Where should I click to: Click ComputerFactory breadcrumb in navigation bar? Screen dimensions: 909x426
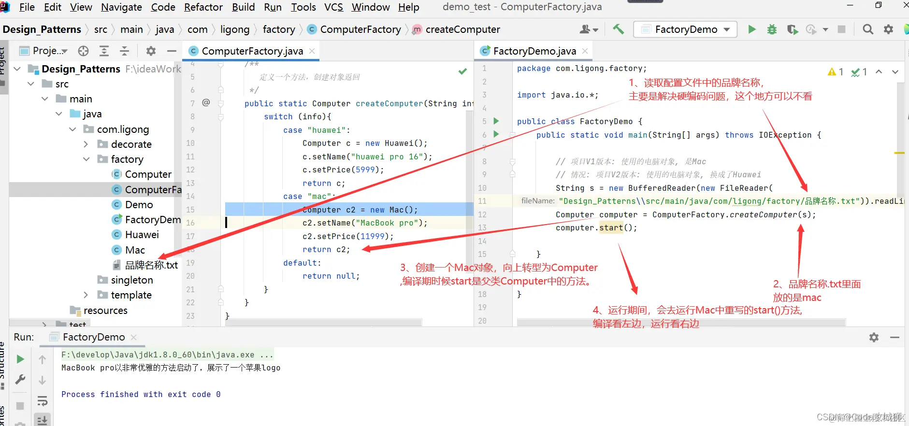361,29
